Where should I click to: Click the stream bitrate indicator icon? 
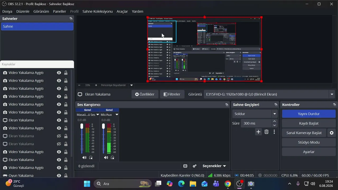point(210,175)
